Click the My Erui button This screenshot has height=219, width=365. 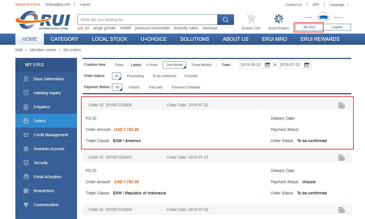(309, 27)
